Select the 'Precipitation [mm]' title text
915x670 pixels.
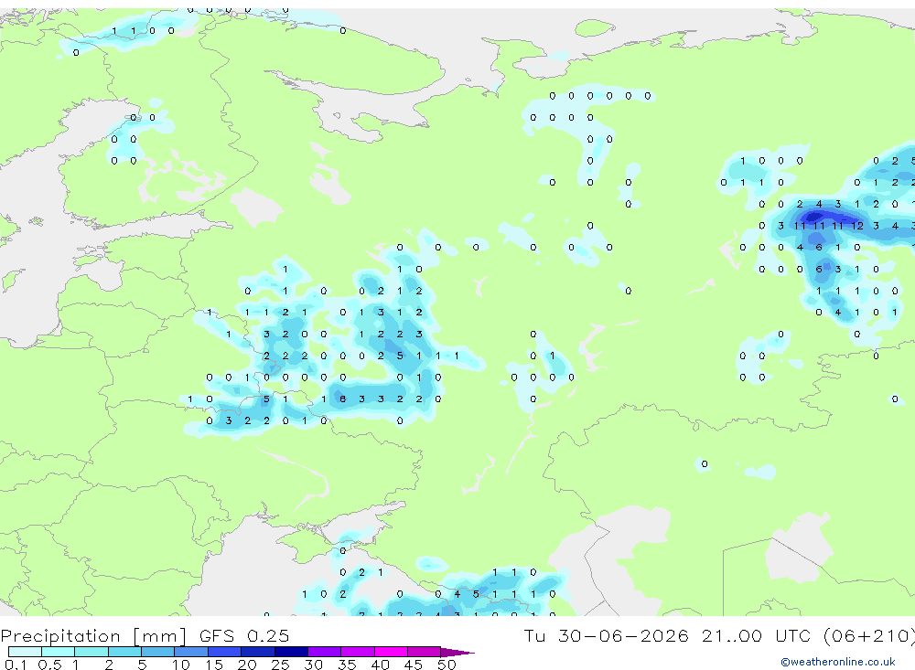click(x=93, y=636)
